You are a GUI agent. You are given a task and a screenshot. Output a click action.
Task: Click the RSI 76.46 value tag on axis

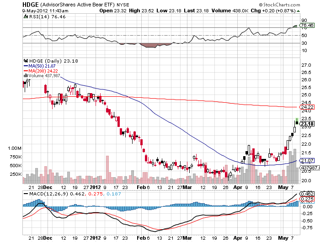click(x=307, y=25)
